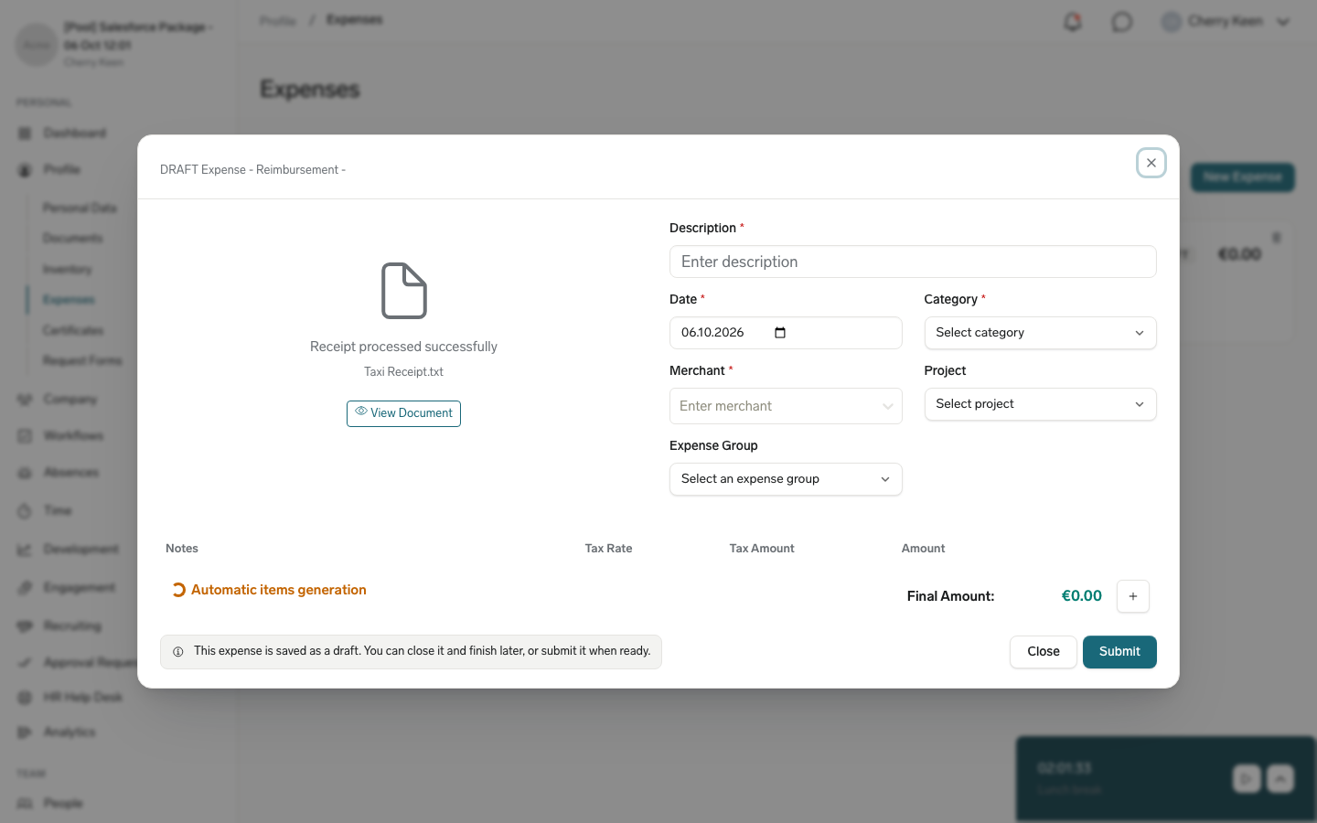Select Expenses in the sidebar
The image size is (1317, 823).
[x=69, y=300]
